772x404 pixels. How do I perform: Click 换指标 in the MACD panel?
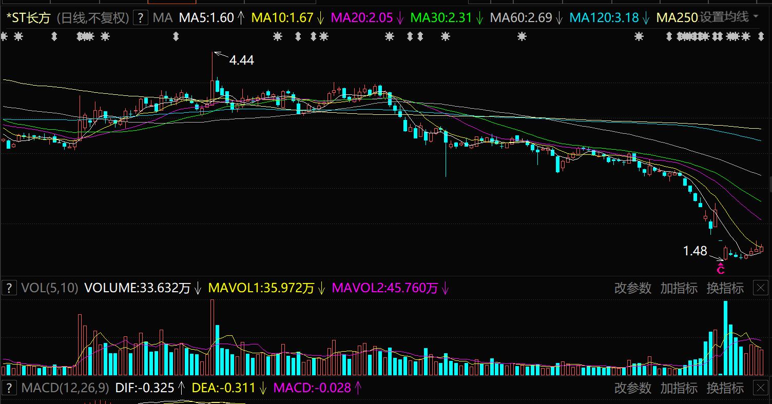click(x=725, y=388)
